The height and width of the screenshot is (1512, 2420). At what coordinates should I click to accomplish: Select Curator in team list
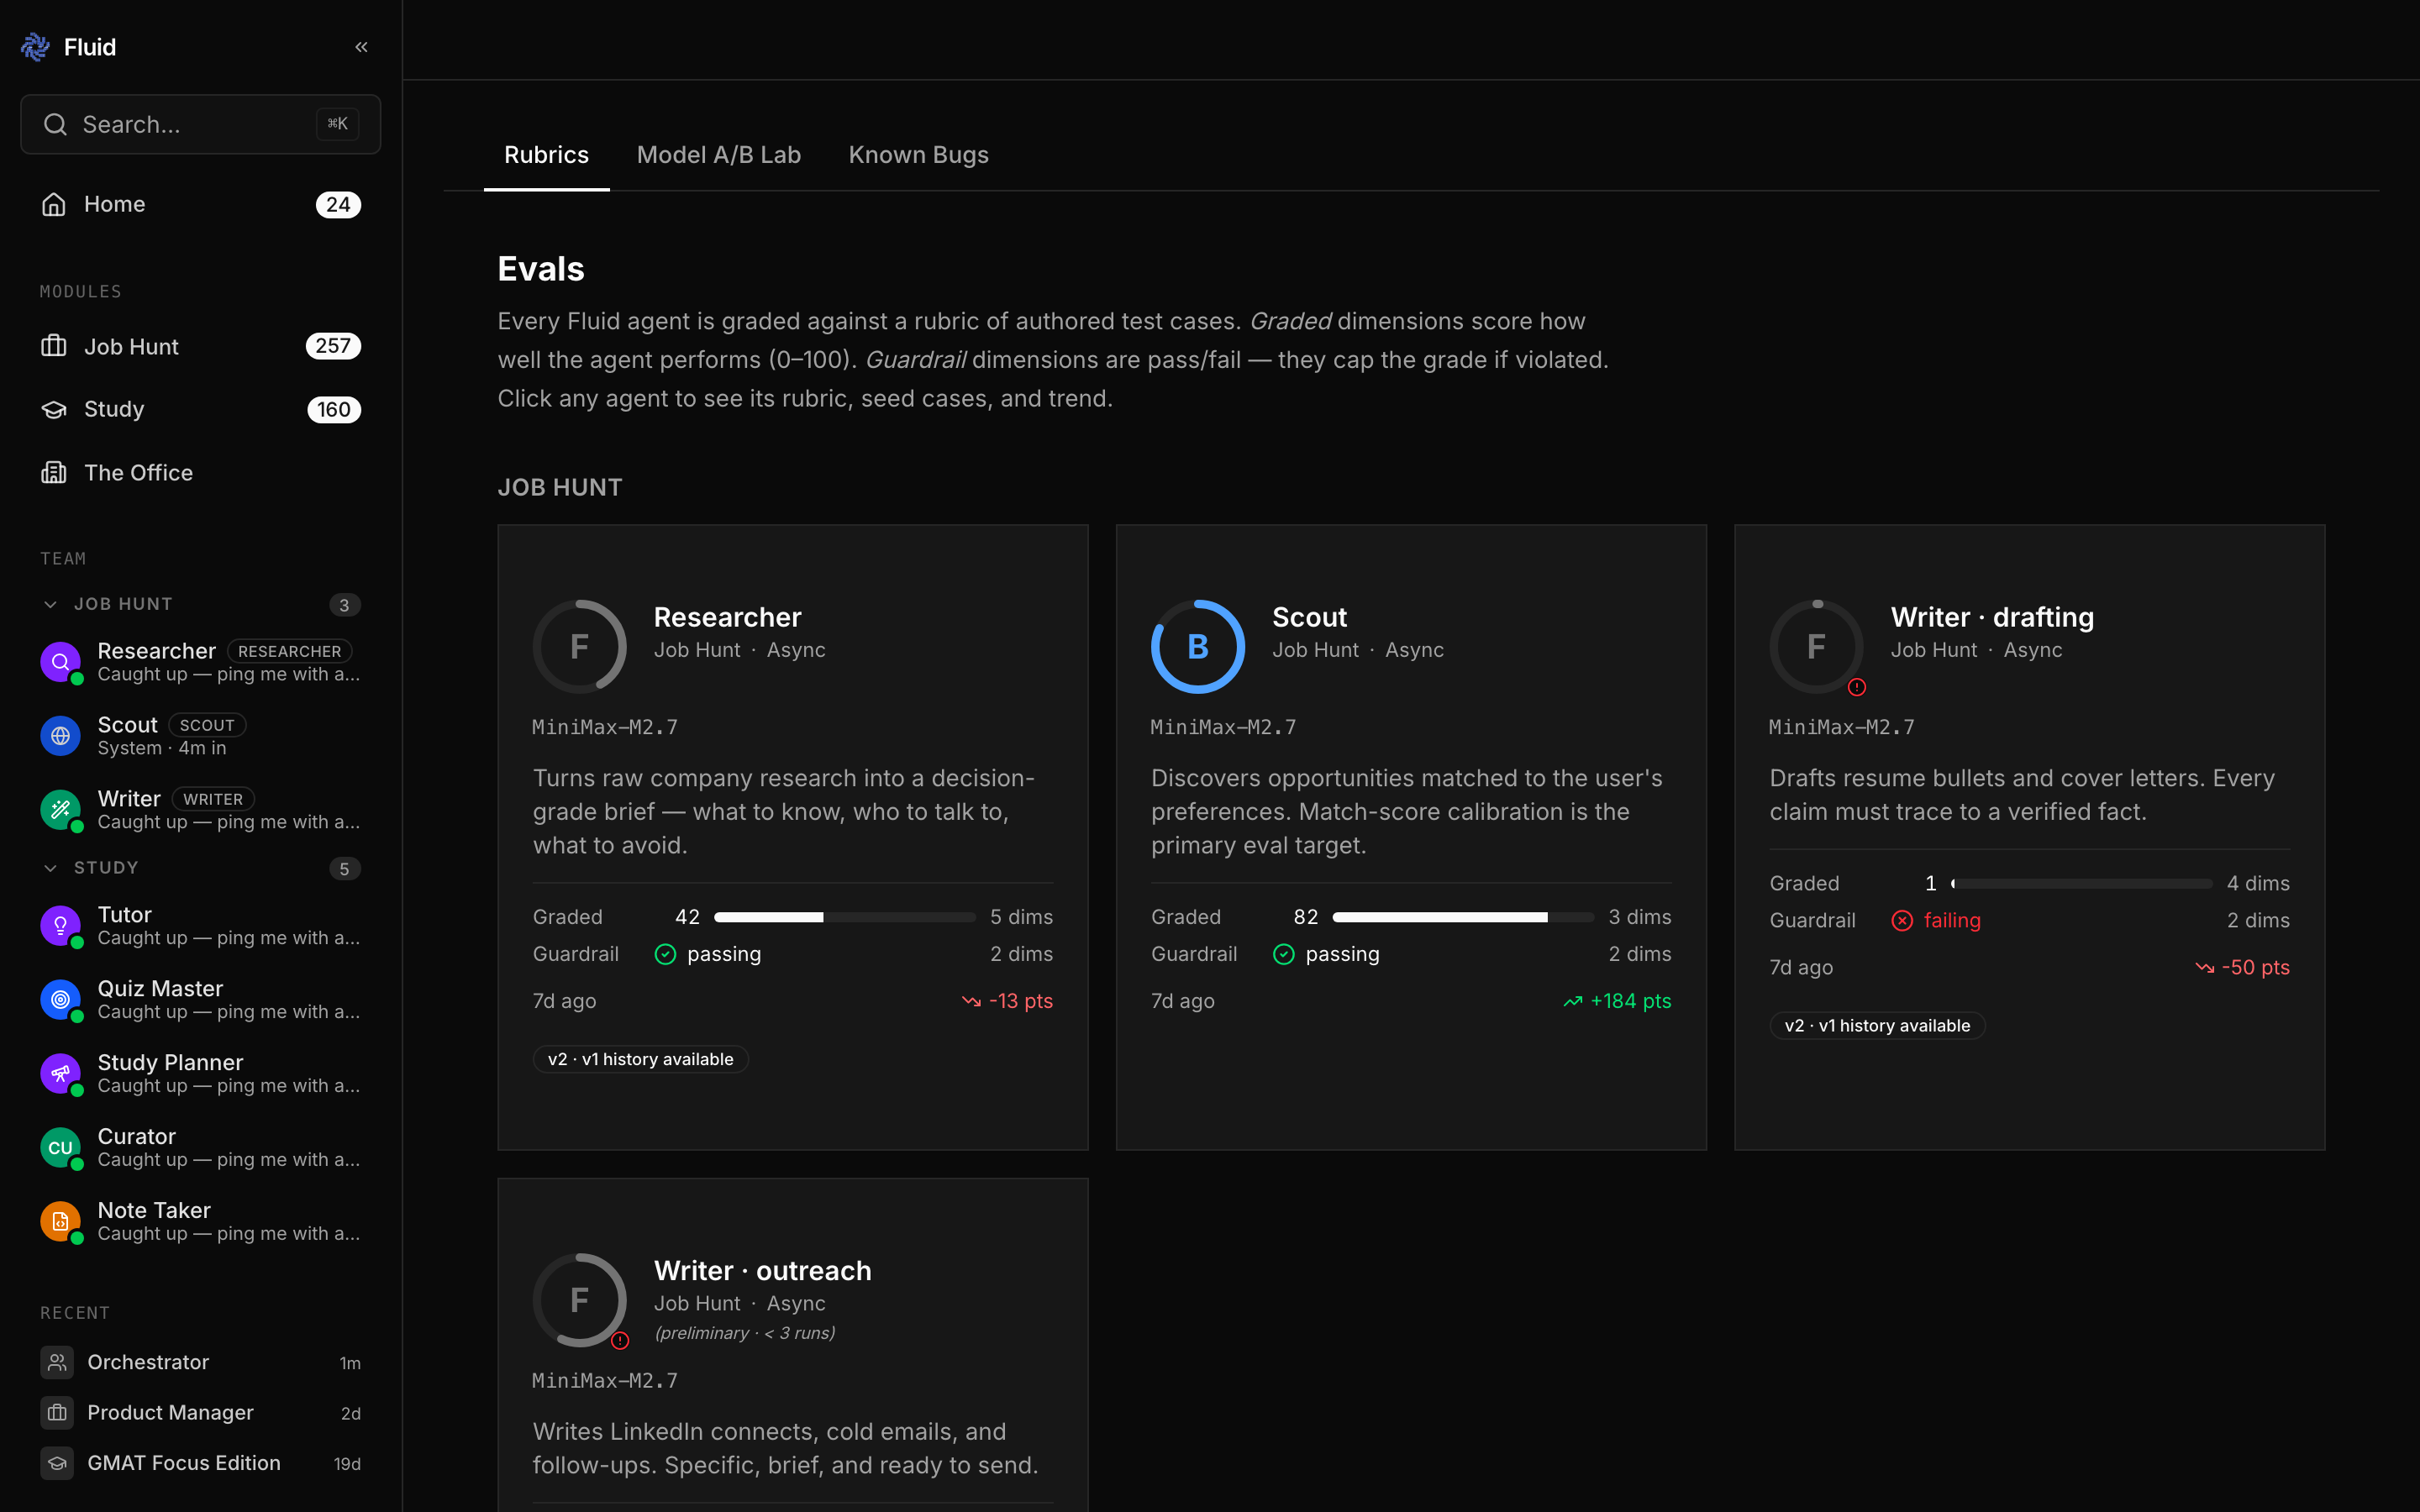200,1147
